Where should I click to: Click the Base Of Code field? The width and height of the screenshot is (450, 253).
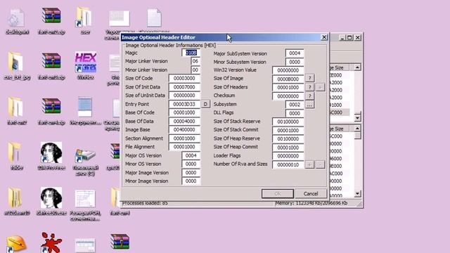pos(184,112)
